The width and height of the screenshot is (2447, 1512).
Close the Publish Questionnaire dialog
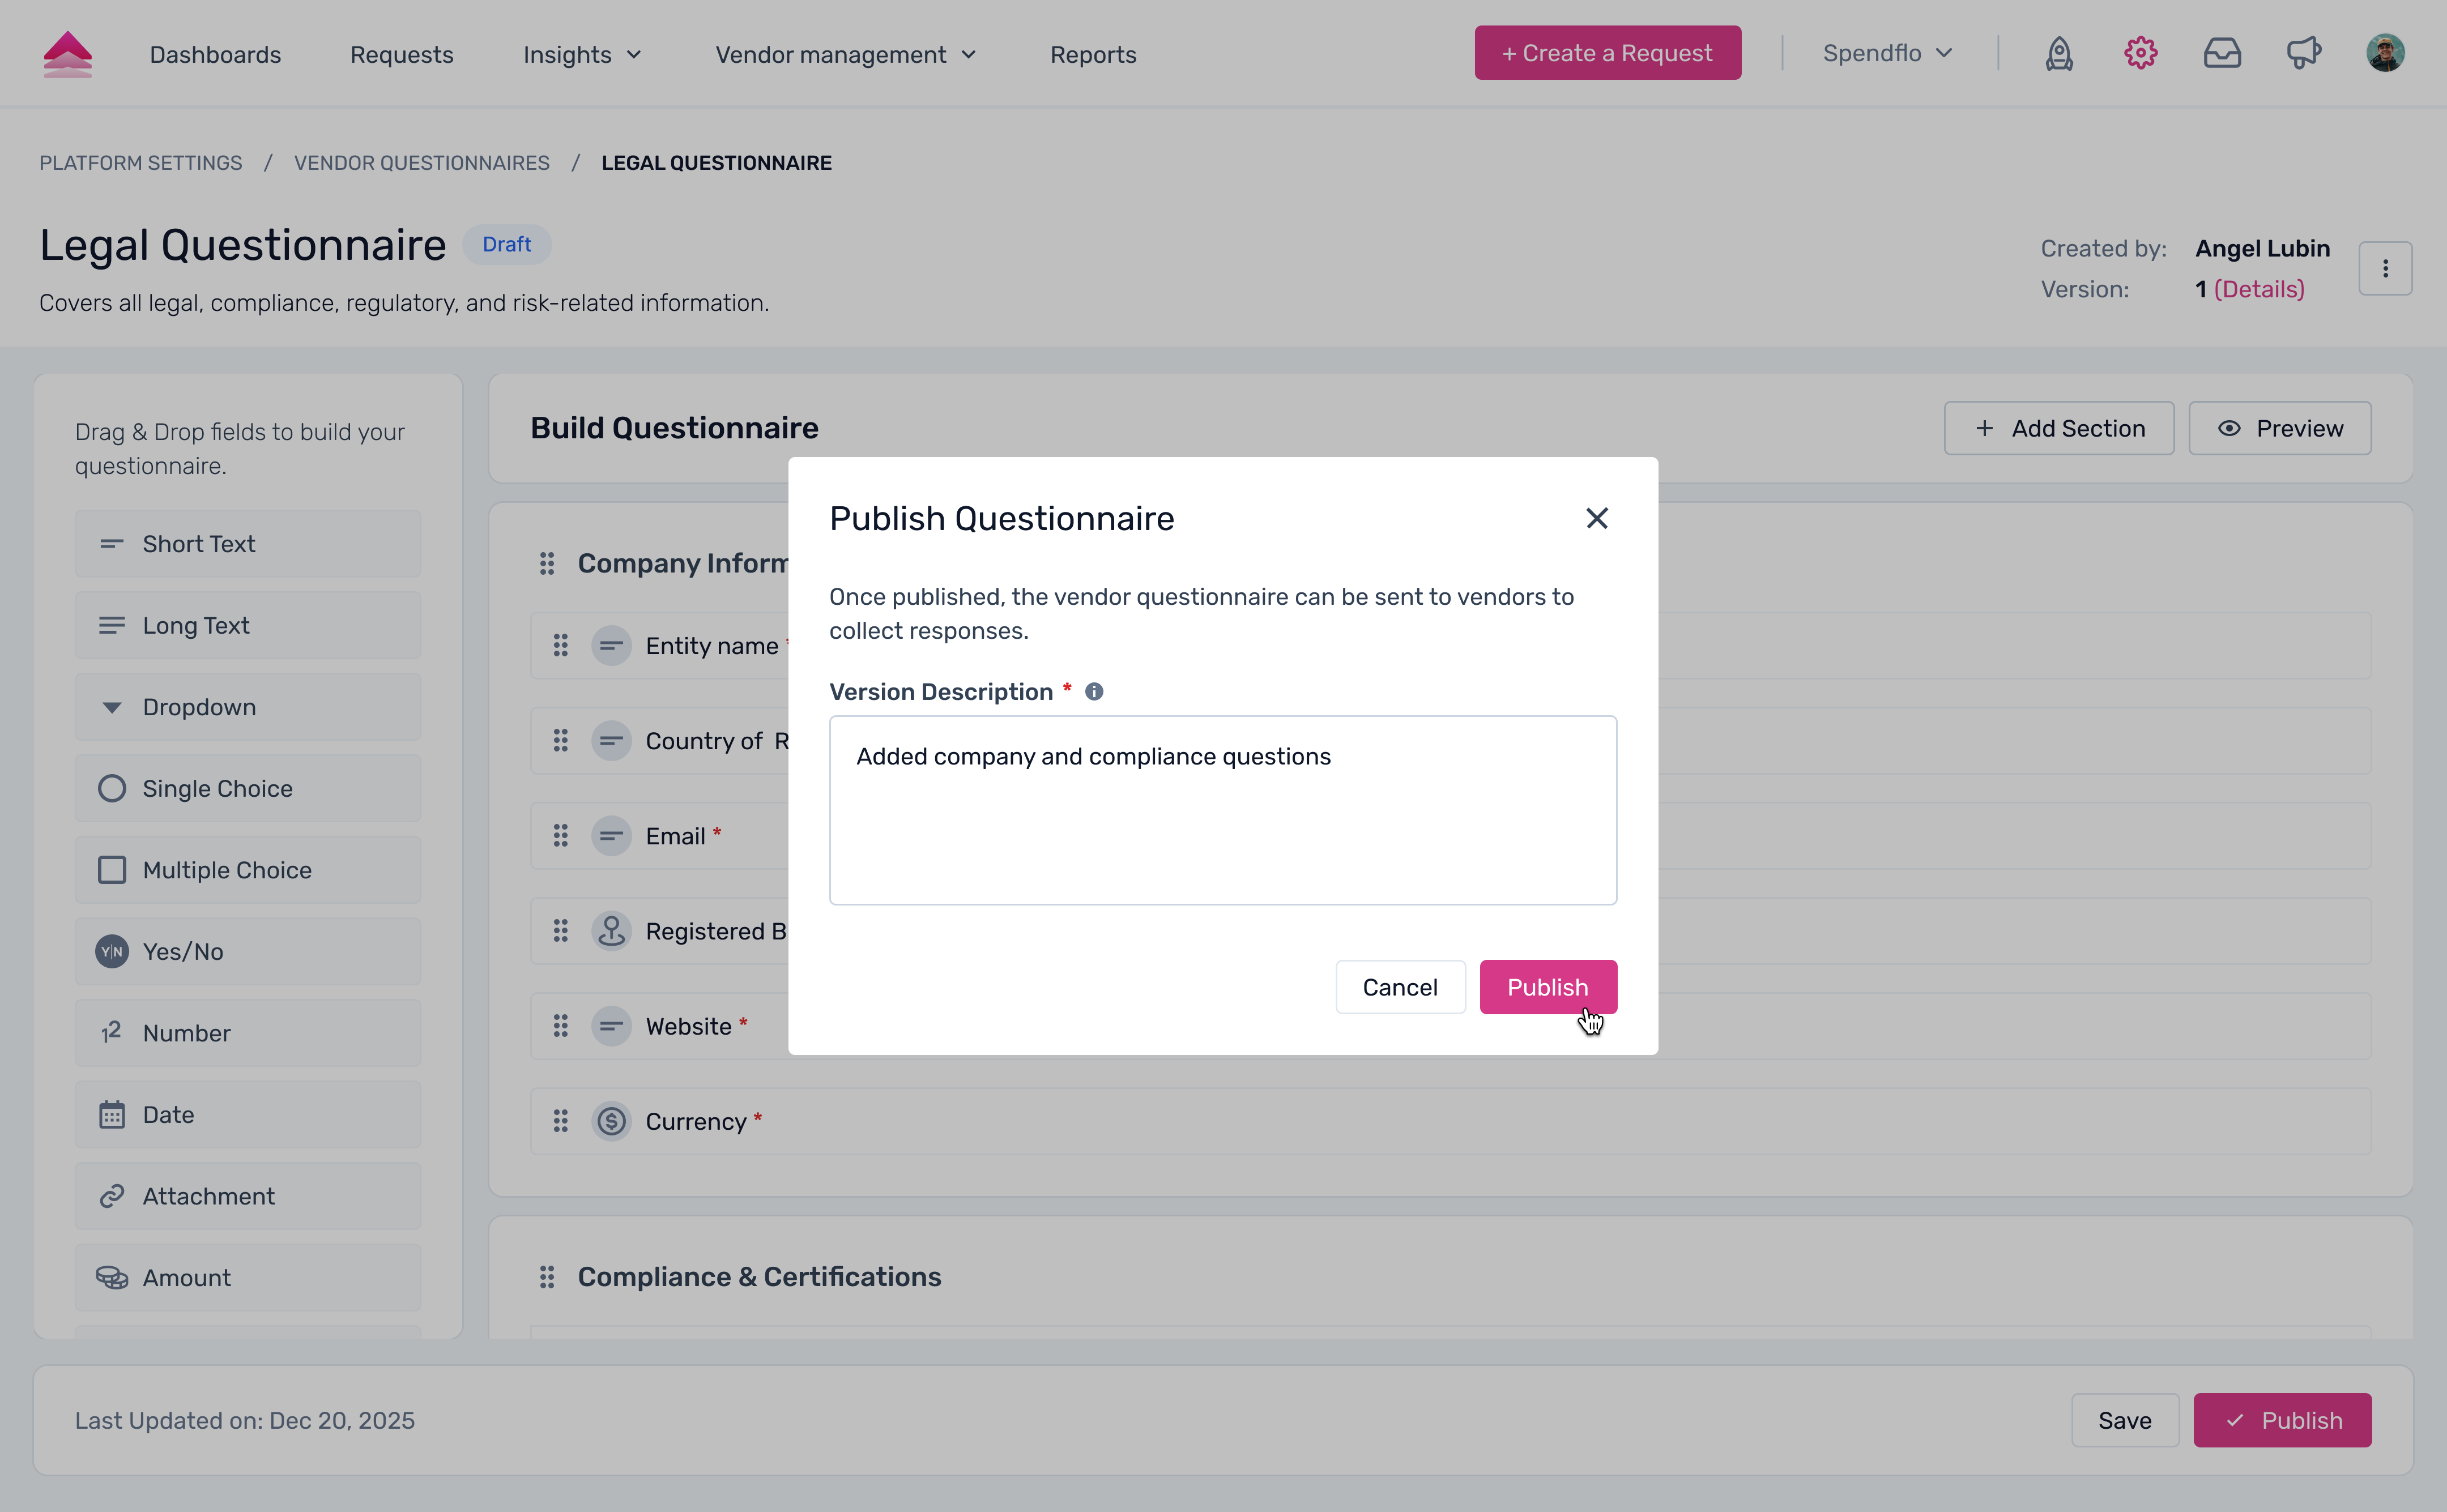pos(1596,518)
